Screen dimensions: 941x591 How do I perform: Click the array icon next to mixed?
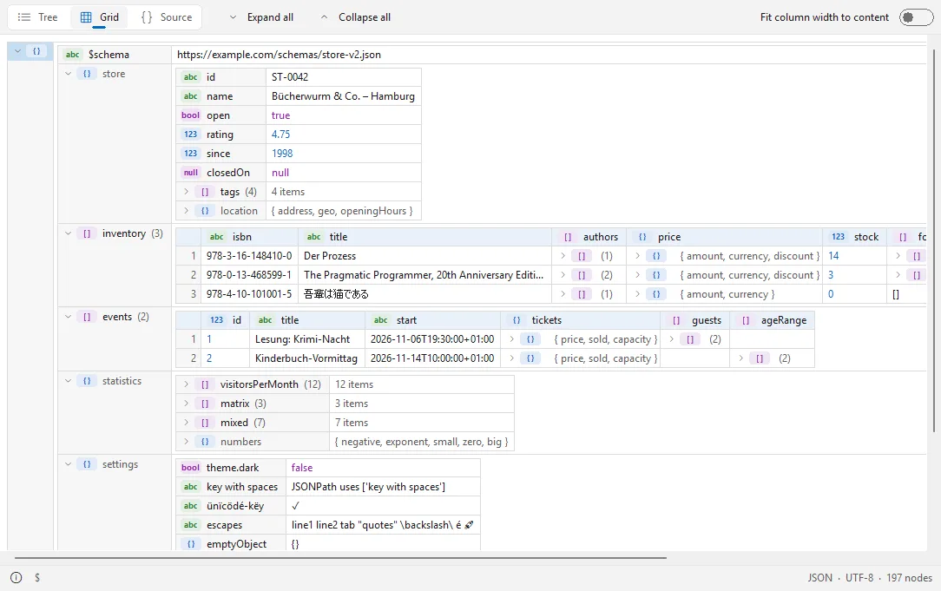pos(205,423)
